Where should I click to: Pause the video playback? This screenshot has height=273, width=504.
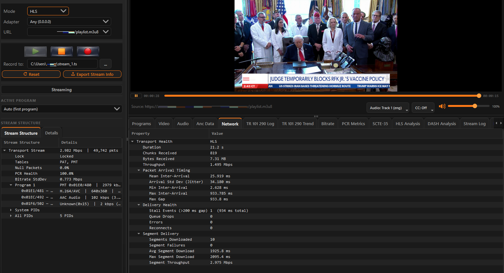pos(136,96)
